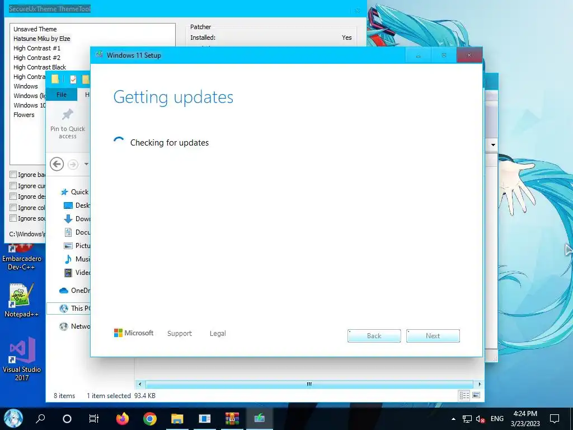
Task: Click Pin to Quick access in Explorer
Action: click(x=68, y=124)
